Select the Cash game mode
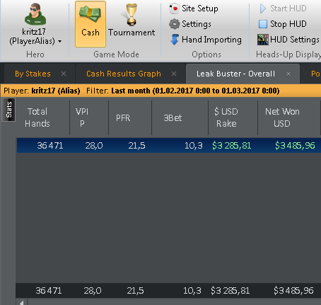The height and width of the screenshot is (305, 321). click(91, 24)
